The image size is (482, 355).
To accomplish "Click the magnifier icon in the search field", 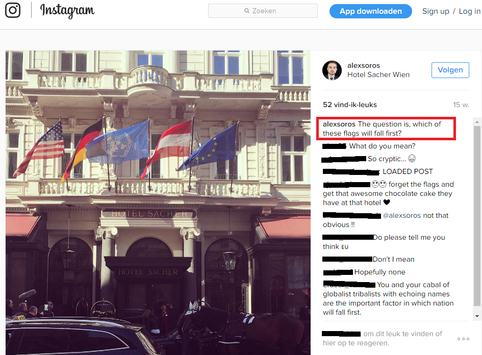I will click(246, 11).
